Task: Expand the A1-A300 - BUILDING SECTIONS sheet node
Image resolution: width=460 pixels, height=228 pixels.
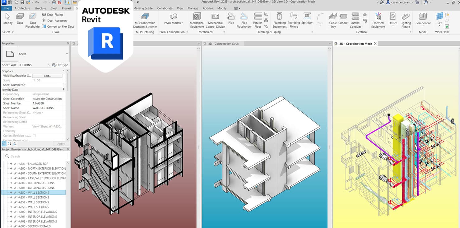Action: (x=11, y=183)
